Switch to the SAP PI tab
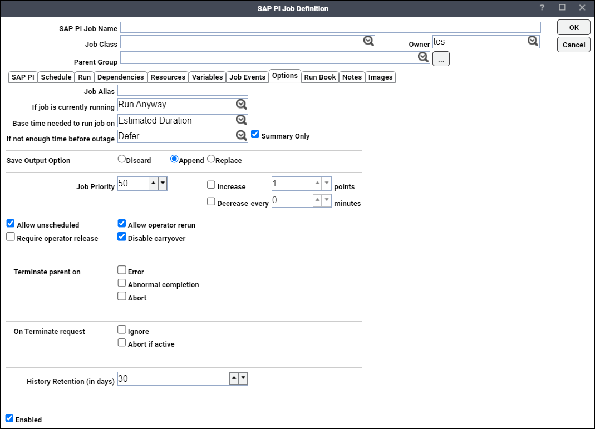Screen dimensions: 595x429 point(23,77)
